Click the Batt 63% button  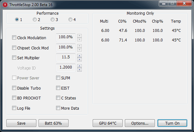[54, 123]
